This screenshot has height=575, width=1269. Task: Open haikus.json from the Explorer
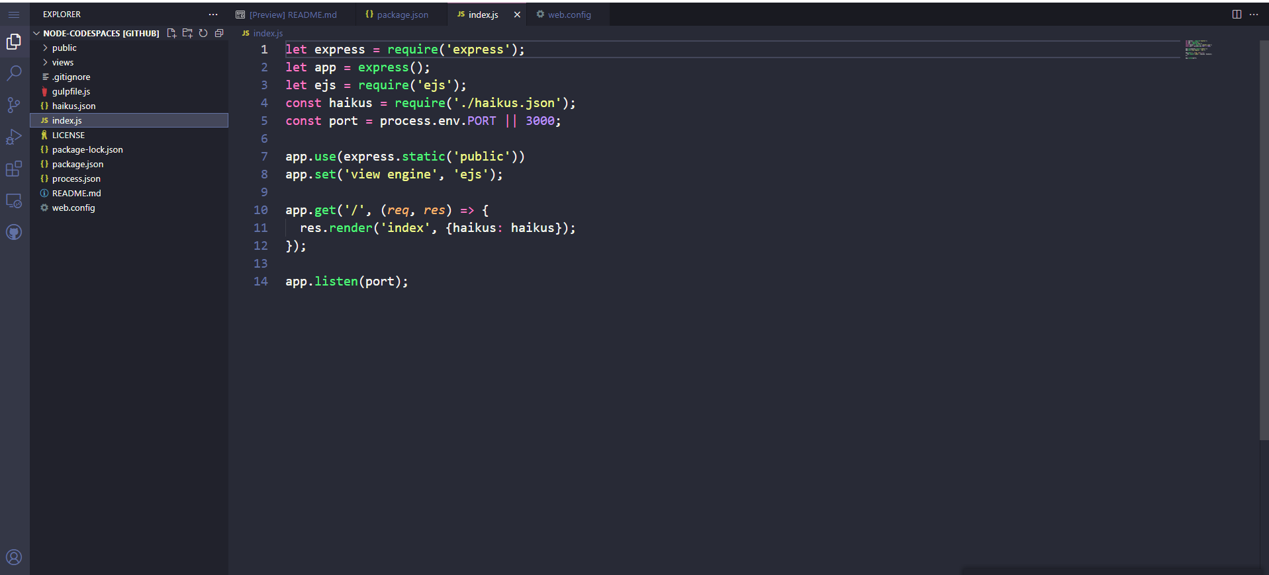129,106
